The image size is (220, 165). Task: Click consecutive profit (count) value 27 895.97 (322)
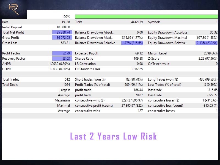[132, 106]
